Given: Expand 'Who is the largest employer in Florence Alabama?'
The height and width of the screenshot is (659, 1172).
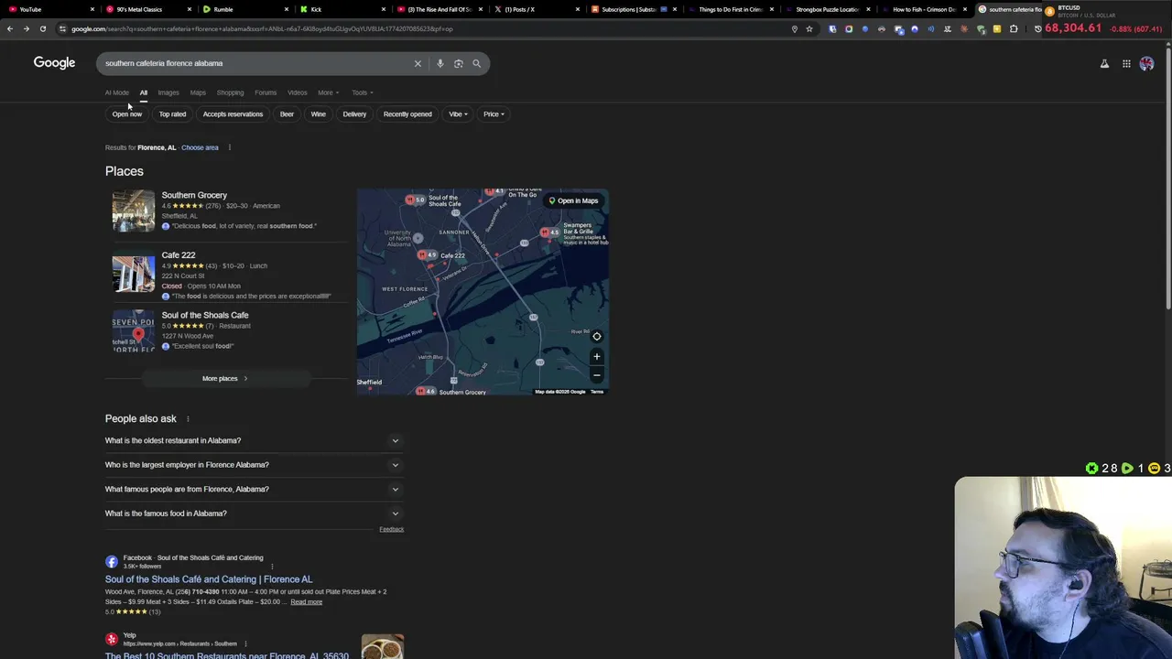Looking at the screenshot, I should [254, 465].
